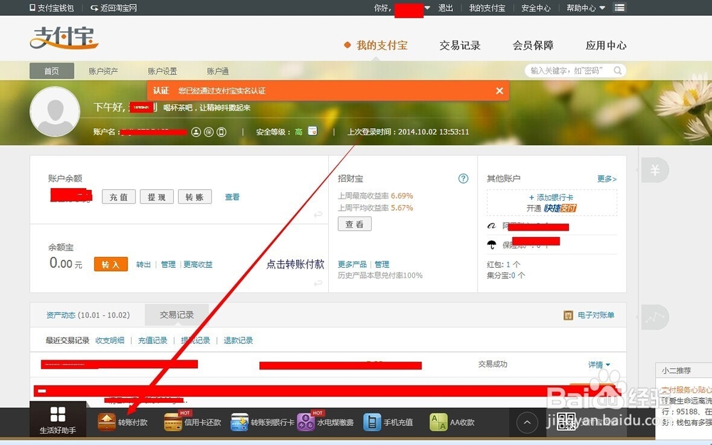Click the chart trend side tab icon
712x445 pixels.
click(x=654, y=317)
